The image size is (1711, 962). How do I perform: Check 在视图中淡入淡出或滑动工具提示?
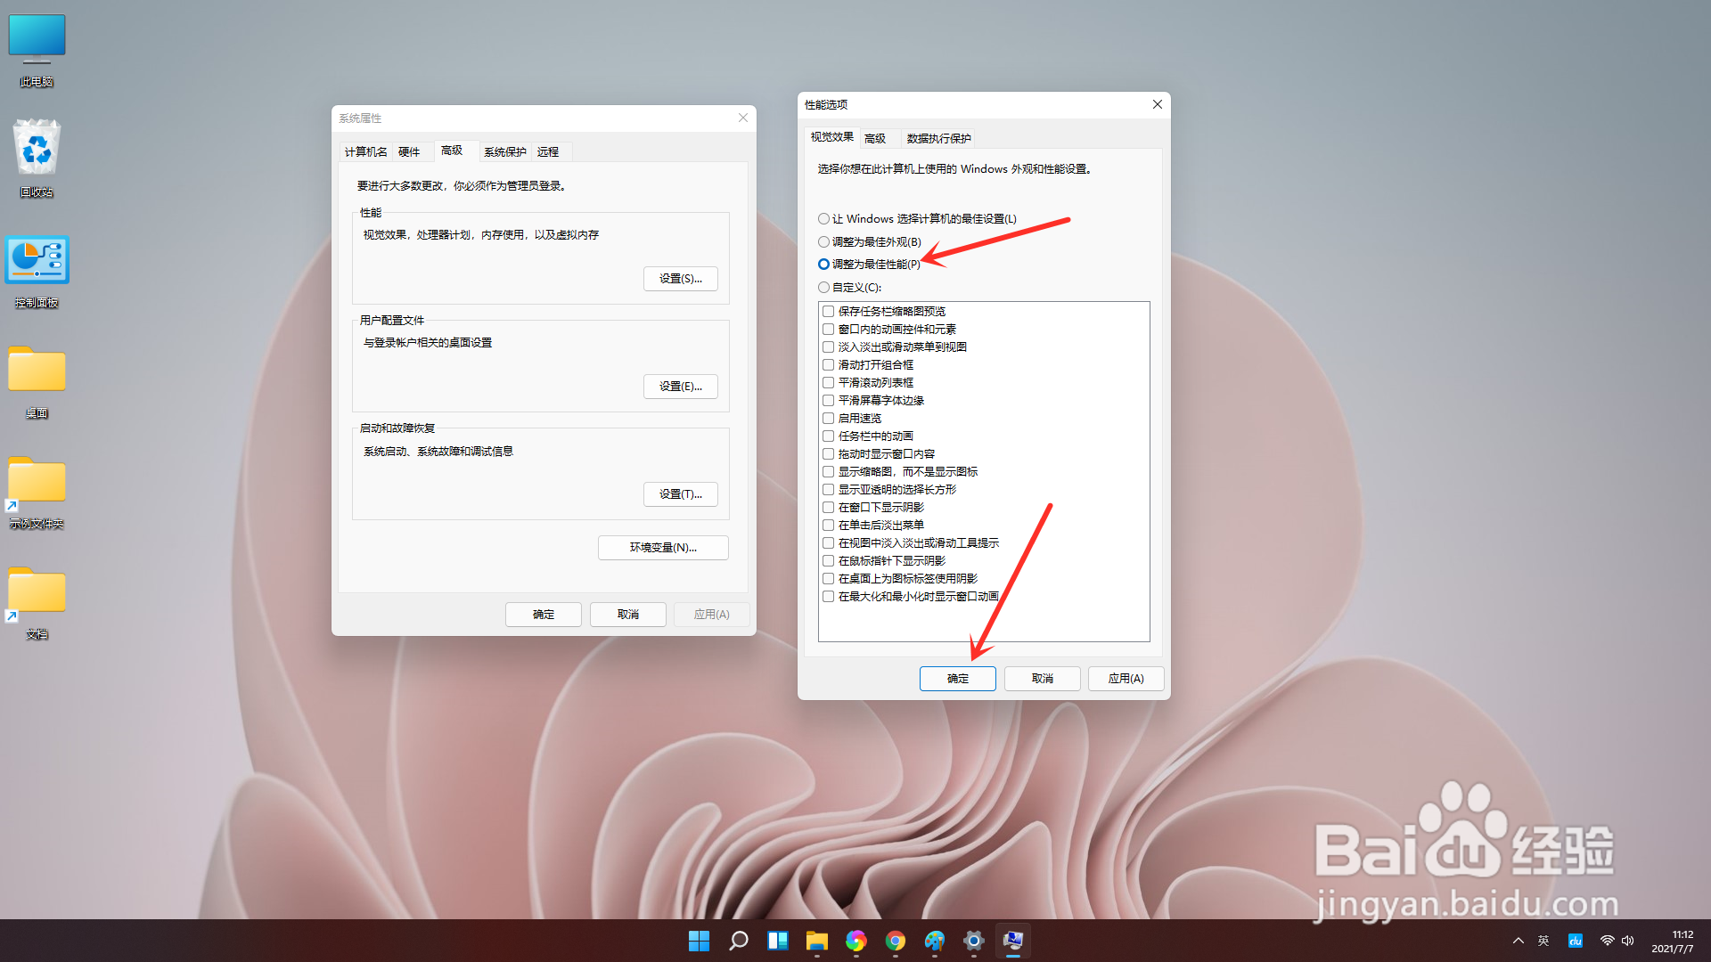829,543
